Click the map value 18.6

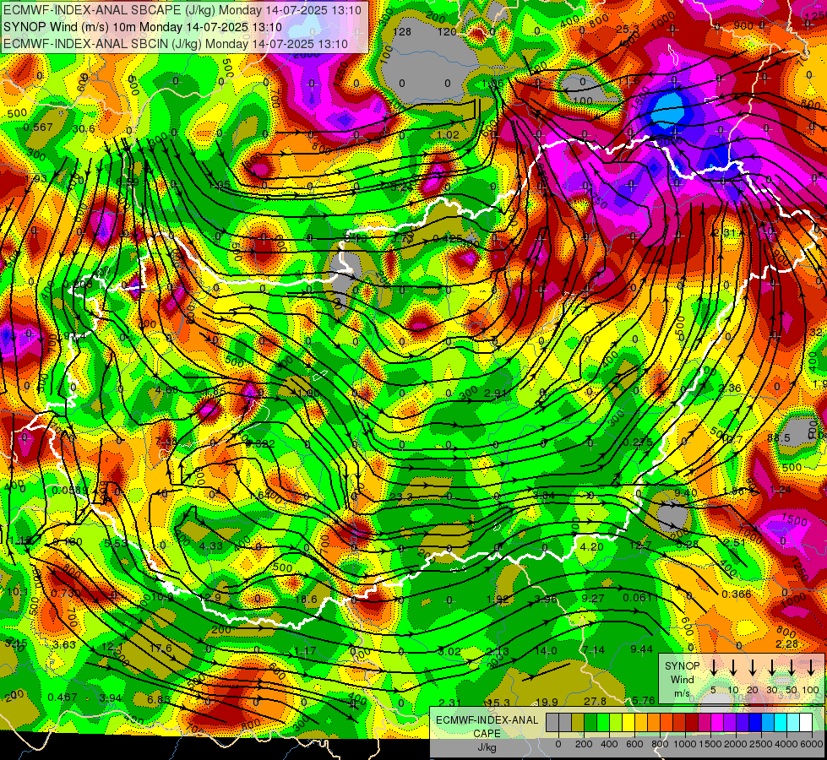click(x=306, y=600)
